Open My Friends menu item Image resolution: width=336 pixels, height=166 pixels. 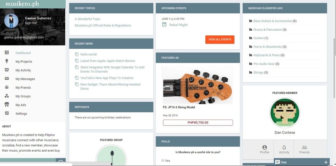(23, 88)
